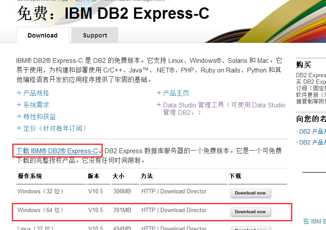Open the 产品主页 link
Image resolution: width=326 pixels, height=230 pixels.
[x=176, y=93]
